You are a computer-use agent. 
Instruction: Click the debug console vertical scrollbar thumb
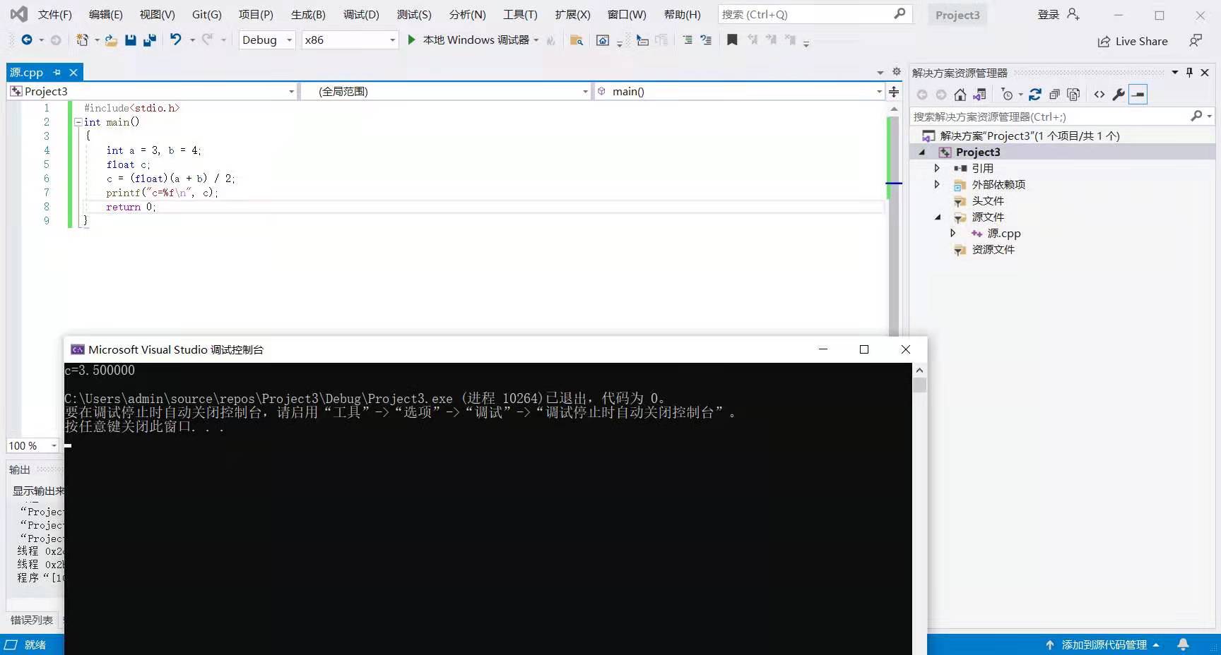919,385
